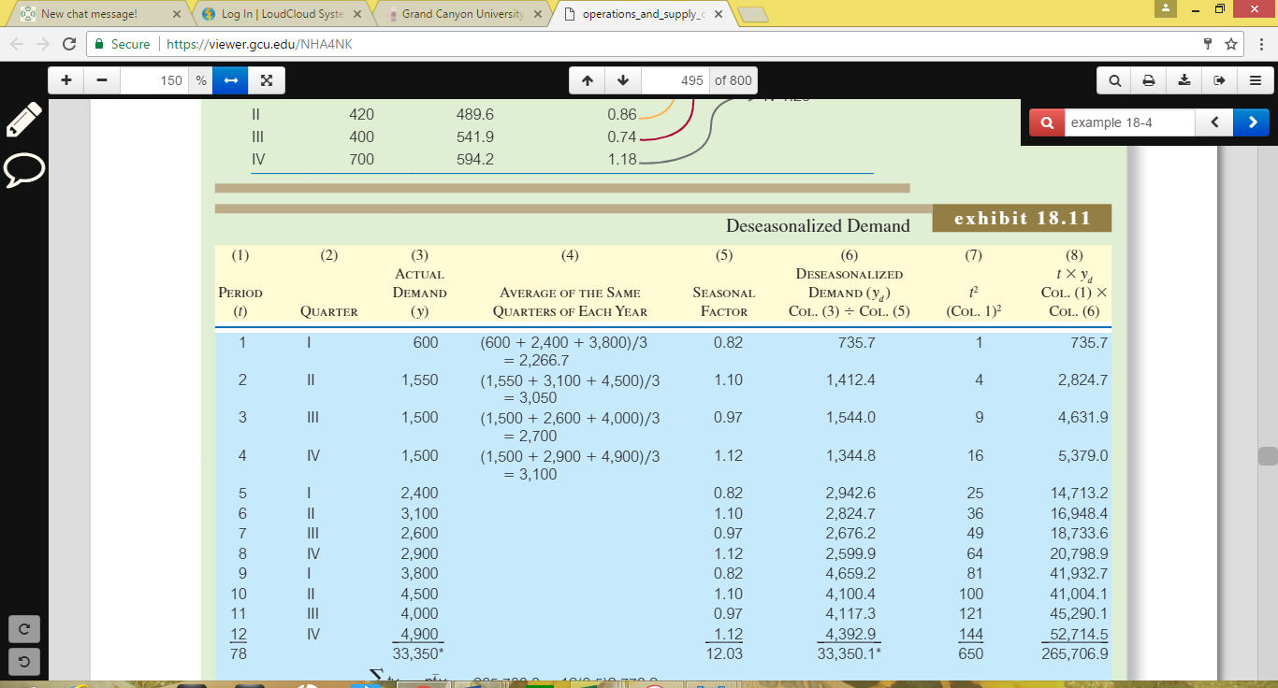Go back in browser history
This screenshot has height=688, width=1278.
[18, 44]
